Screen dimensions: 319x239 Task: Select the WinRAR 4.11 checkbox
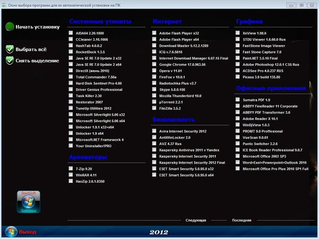pyautogui.click(x=71, y=175)
